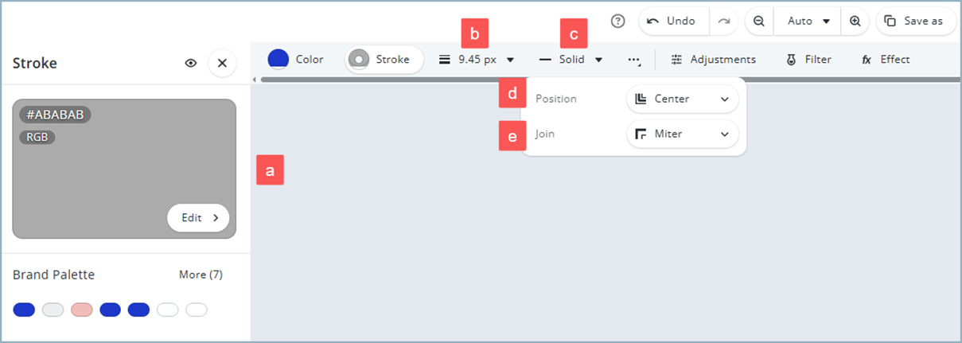
Task: Click the Edit button on color preview
Action: click(x=198, y=217)
